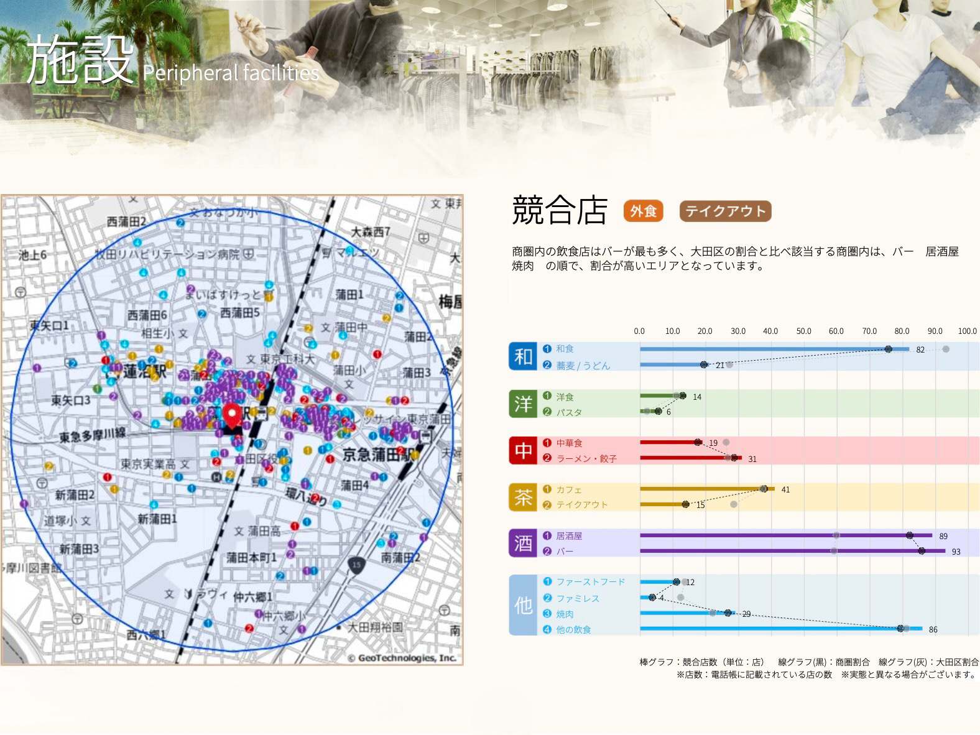Click the green 洋 category icon
This screenshot has height=735, width=980.
coord(522,404)
